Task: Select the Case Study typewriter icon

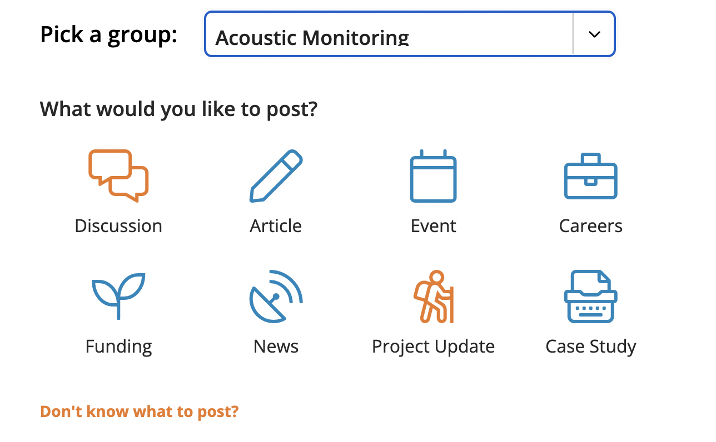Action: pyautogui.click(x=590, y=296)
